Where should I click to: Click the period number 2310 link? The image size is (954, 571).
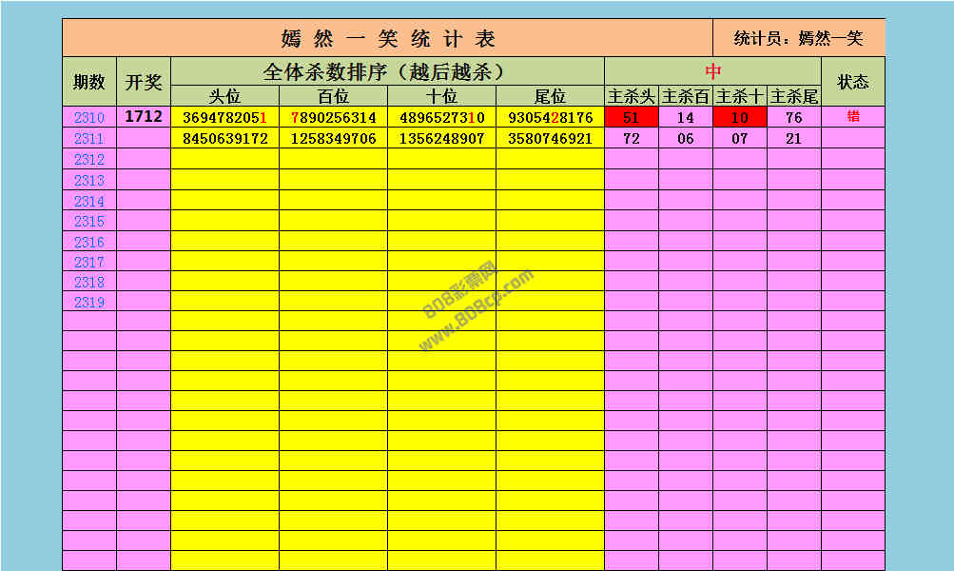pos(89,118)
